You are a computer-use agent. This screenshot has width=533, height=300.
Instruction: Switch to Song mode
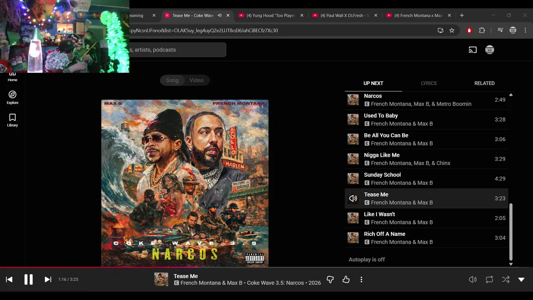tap(172, 80)
